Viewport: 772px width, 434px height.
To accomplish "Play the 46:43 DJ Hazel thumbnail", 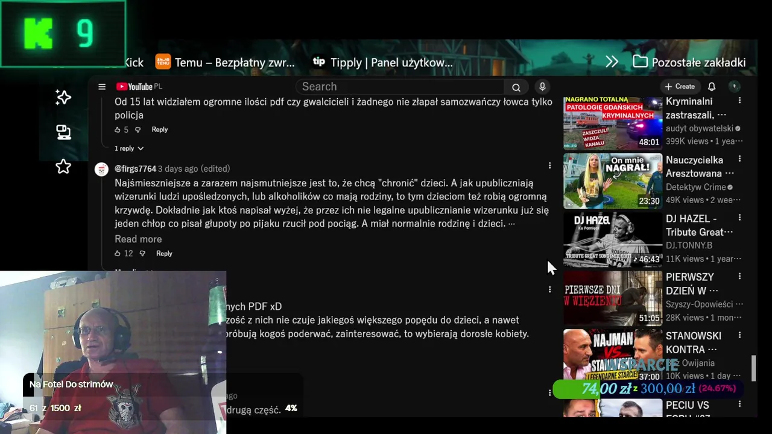I will coord(612,239).
